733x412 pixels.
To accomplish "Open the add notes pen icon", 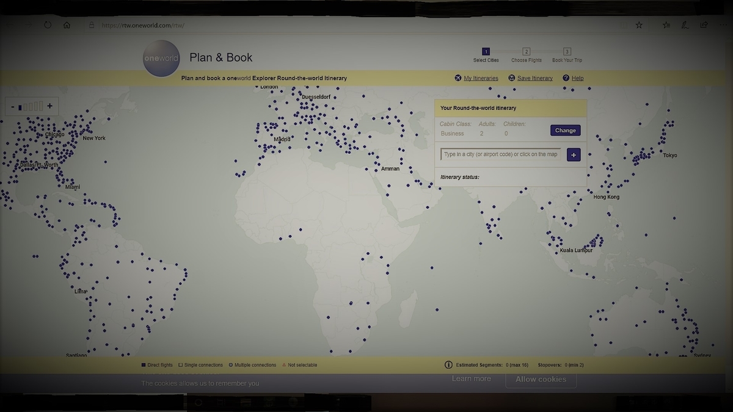I will (x=685, y=25).
